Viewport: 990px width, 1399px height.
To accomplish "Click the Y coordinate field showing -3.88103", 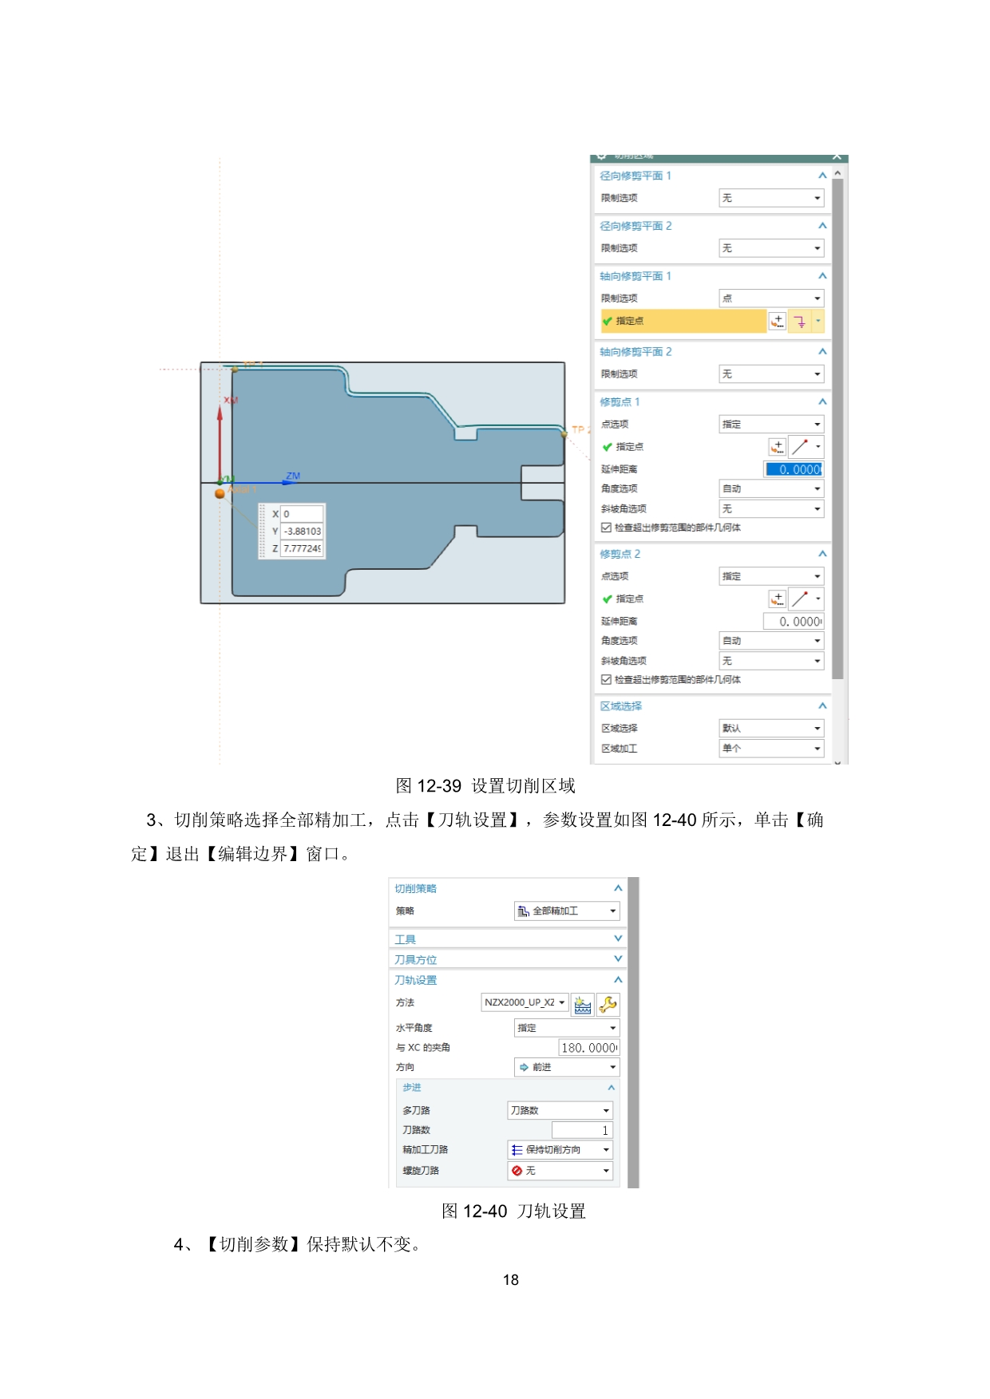I will click(x=302, y=532).
